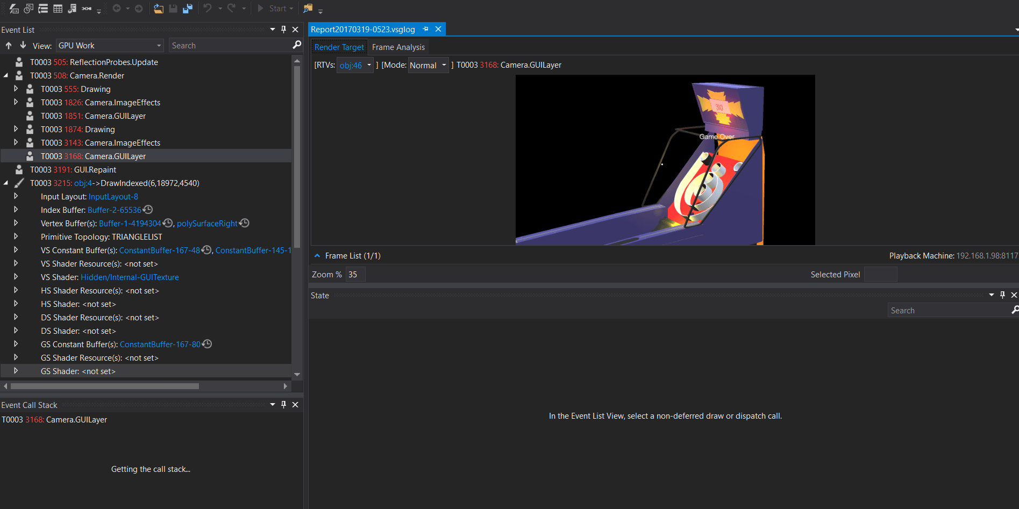Click the InputLayout-8 link
Viewport: 1019px width, 509px height.
coord(113,196)
